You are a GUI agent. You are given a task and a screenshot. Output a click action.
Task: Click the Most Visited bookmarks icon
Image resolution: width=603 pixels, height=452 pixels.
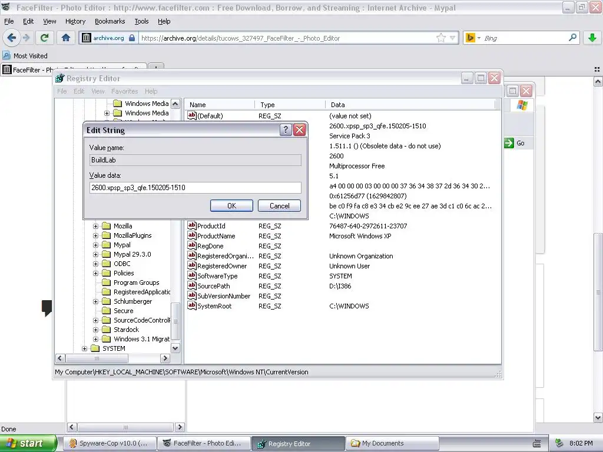[6, 56]
